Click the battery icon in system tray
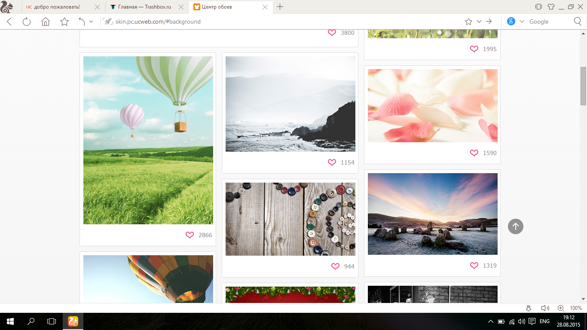The image size is (587, 330). [x=501, y=321]
